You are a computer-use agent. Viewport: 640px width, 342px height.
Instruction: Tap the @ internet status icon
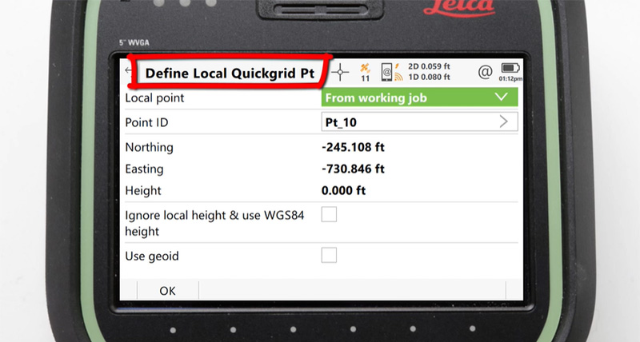[484, 72]
